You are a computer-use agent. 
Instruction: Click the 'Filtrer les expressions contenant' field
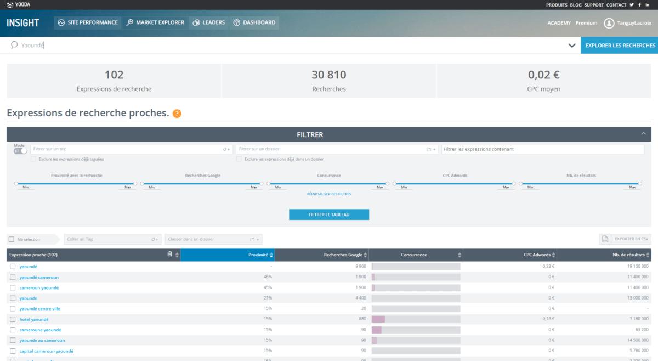(x=542, y=149)
